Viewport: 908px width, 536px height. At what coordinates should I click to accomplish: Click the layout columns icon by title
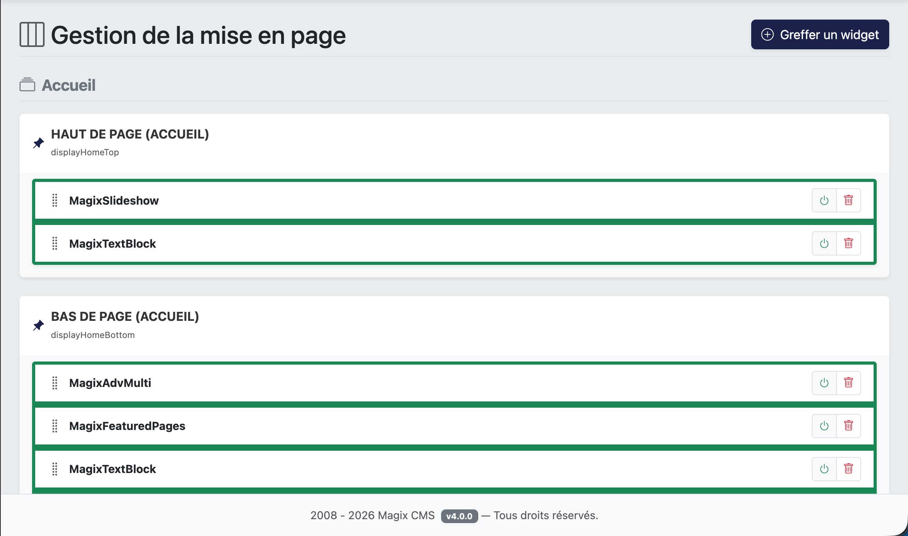32,35
